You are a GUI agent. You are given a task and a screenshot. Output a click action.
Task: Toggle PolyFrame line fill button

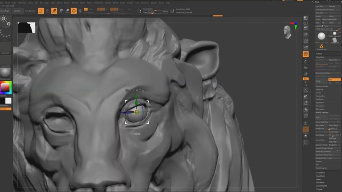[306, 116]
